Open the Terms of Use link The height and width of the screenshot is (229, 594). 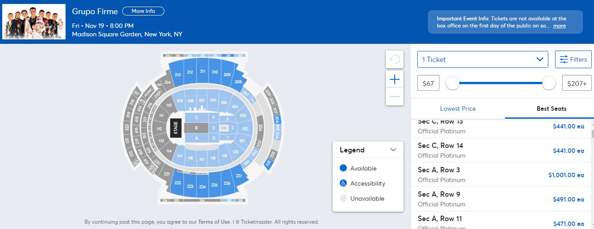[x=214, y=222]
